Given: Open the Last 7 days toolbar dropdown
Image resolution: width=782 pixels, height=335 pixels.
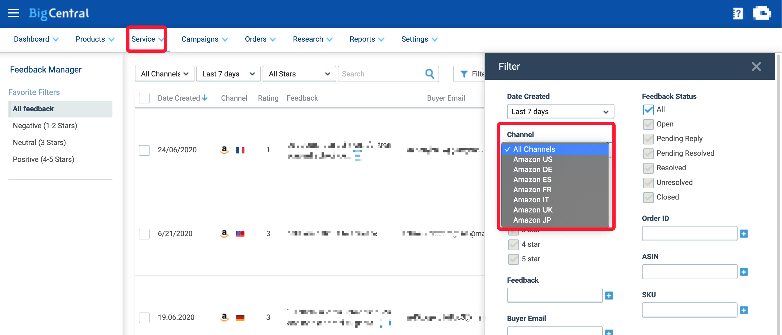Looking at the screenshot, I should click(228, 74).
